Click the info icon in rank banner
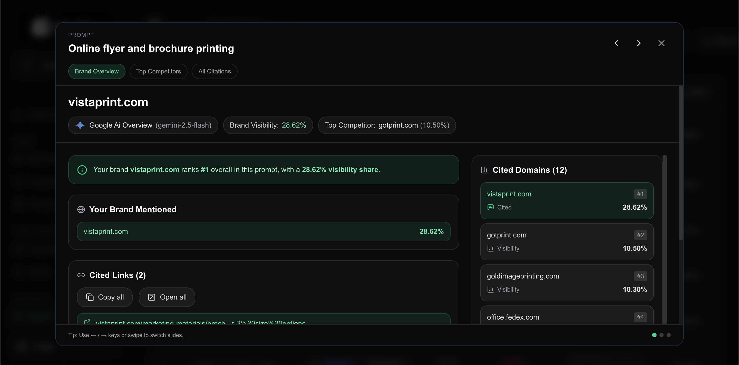 pos(82,170)
